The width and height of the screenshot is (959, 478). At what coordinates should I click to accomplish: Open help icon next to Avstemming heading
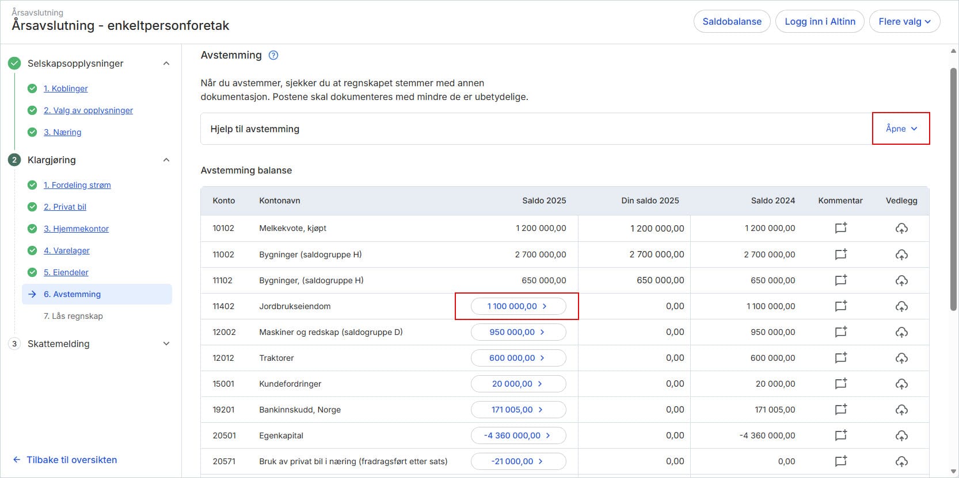tap(273, 55)
